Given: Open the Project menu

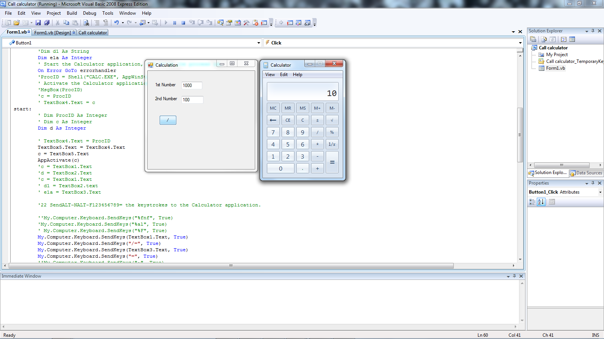Looking at the screenshot, I should 54,13.
